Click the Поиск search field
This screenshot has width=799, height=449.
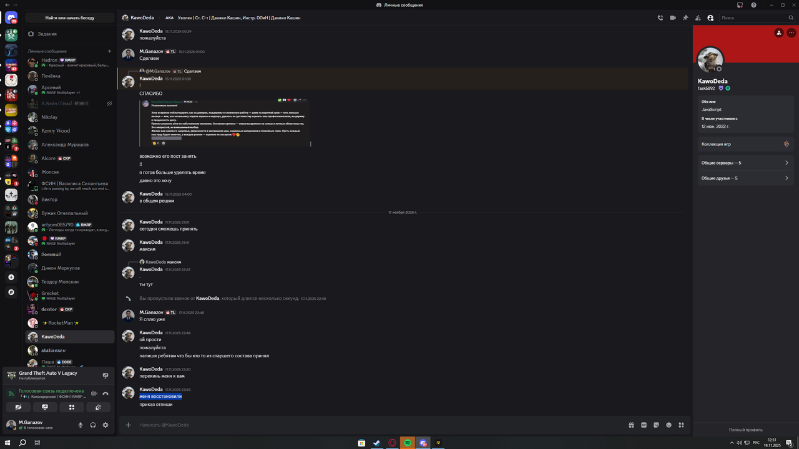pos(756,18)
